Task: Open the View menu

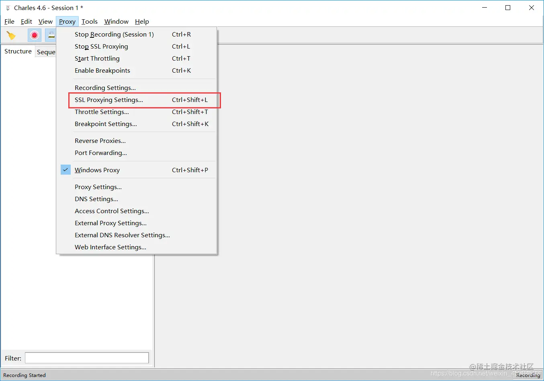Action: click(x=45, y=21)
